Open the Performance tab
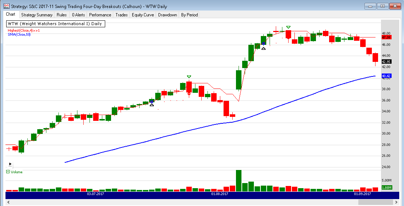The height and width of the screenshot is (206, 404). click(x=100, y=15)
